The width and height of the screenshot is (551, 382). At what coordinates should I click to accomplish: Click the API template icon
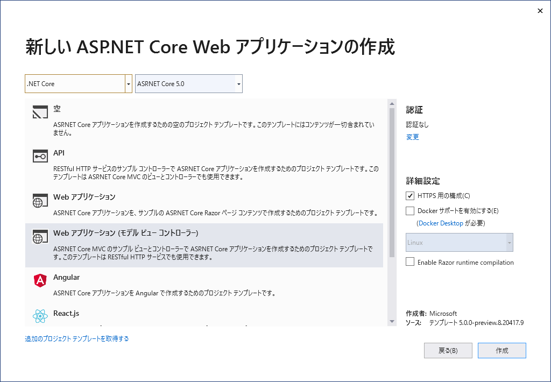tap(39, 156)
